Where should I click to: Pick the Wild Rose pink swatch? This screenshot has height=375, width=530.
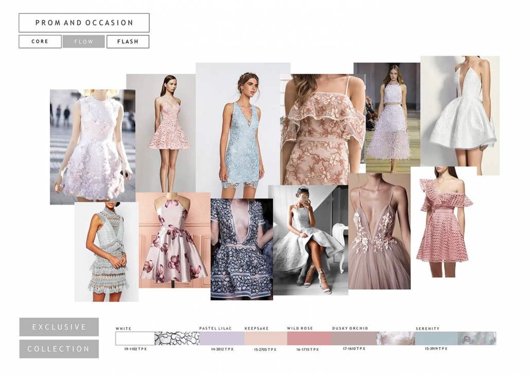click(309, 338)
